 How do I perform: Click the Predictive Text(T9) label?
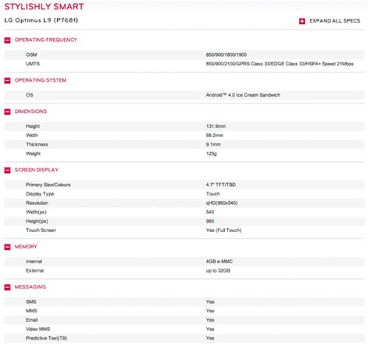click(x=46, y=338)
